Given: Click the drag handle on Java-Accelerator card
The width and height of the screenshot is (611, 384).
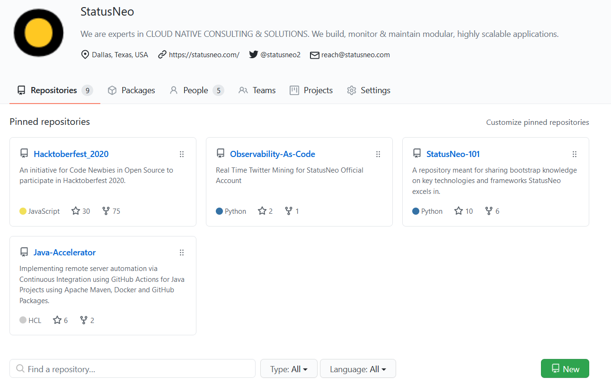Looking at the screenshot, I should [x=182, y=253].
